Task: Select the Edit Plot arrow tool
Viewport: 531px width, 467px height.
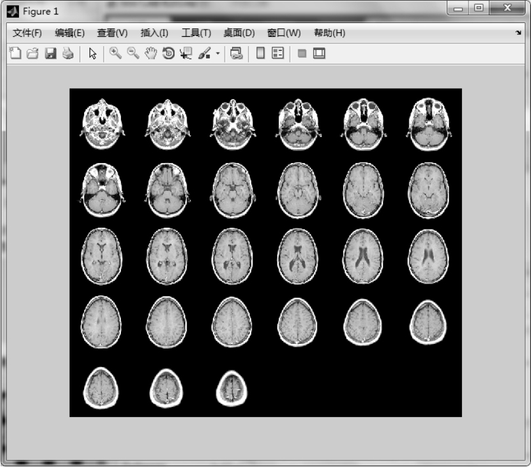Action: (93, 53)
